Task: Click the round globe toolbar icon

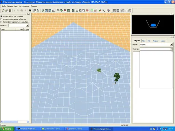Action: (108, 11)
